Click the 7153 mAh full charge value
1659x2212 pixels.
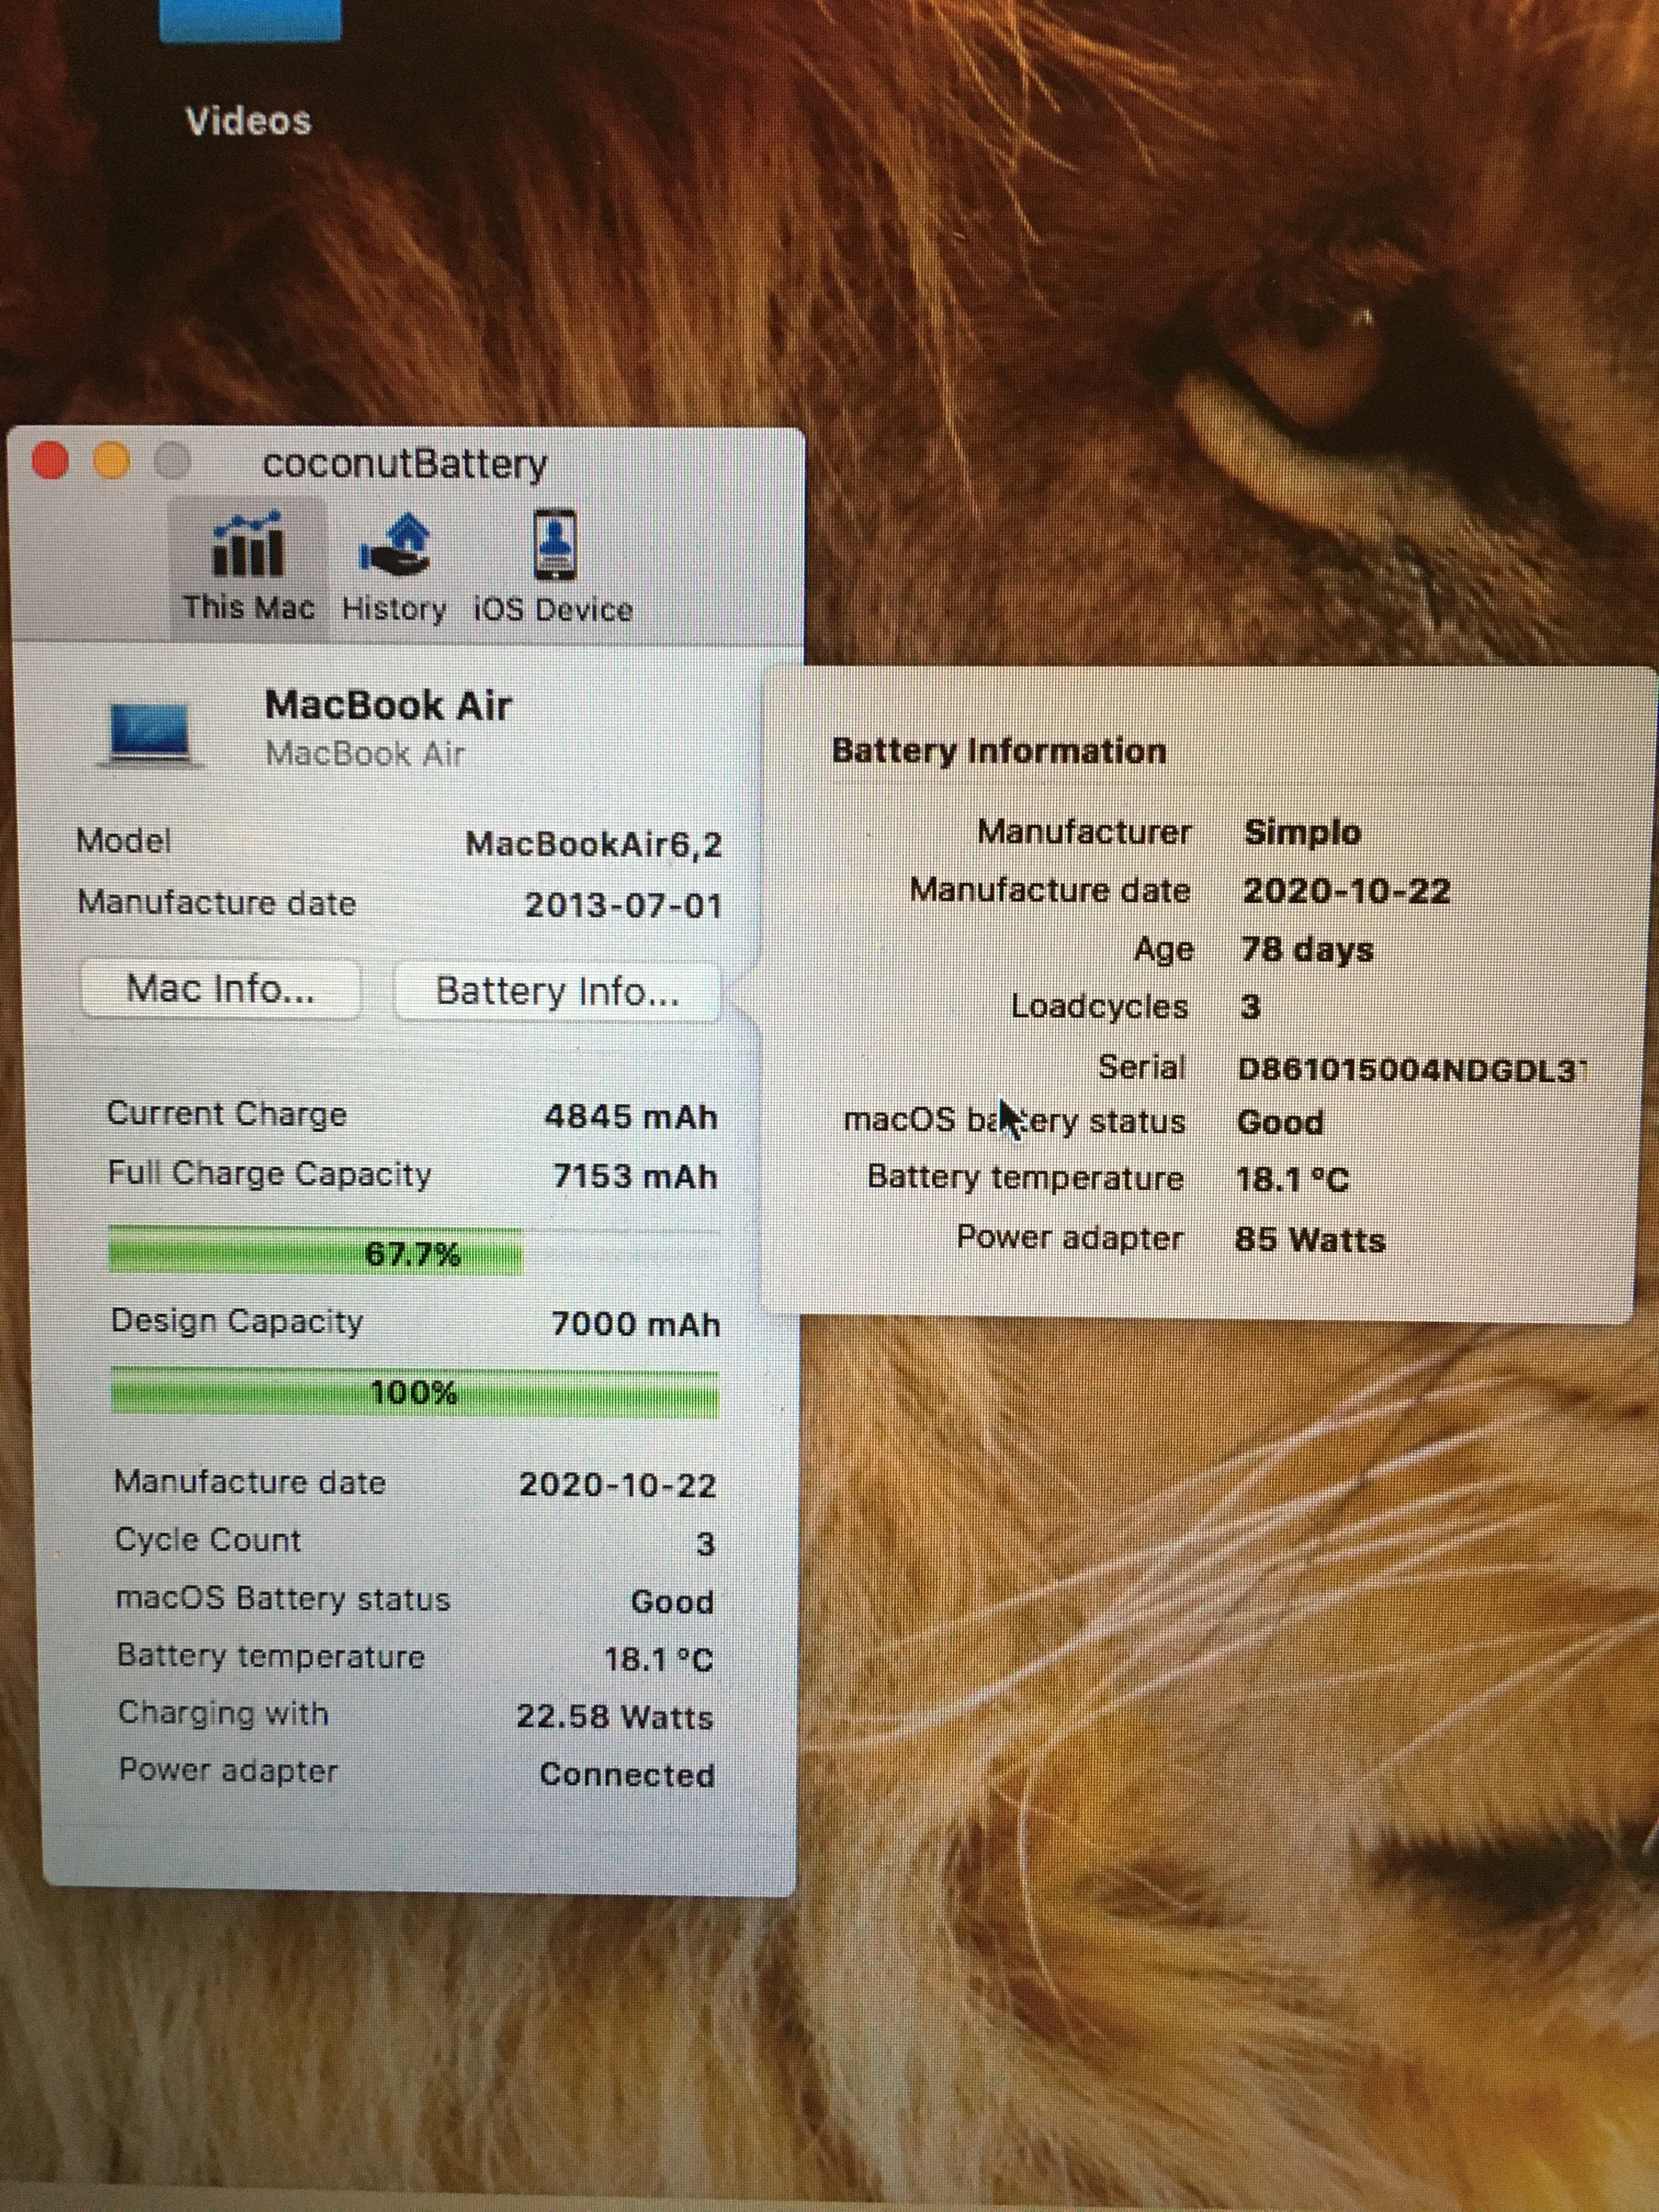pos(635,1176)
